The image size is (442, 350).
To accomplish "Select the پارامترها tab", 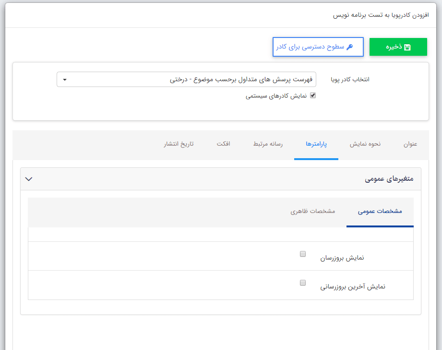I will point(316,144).
